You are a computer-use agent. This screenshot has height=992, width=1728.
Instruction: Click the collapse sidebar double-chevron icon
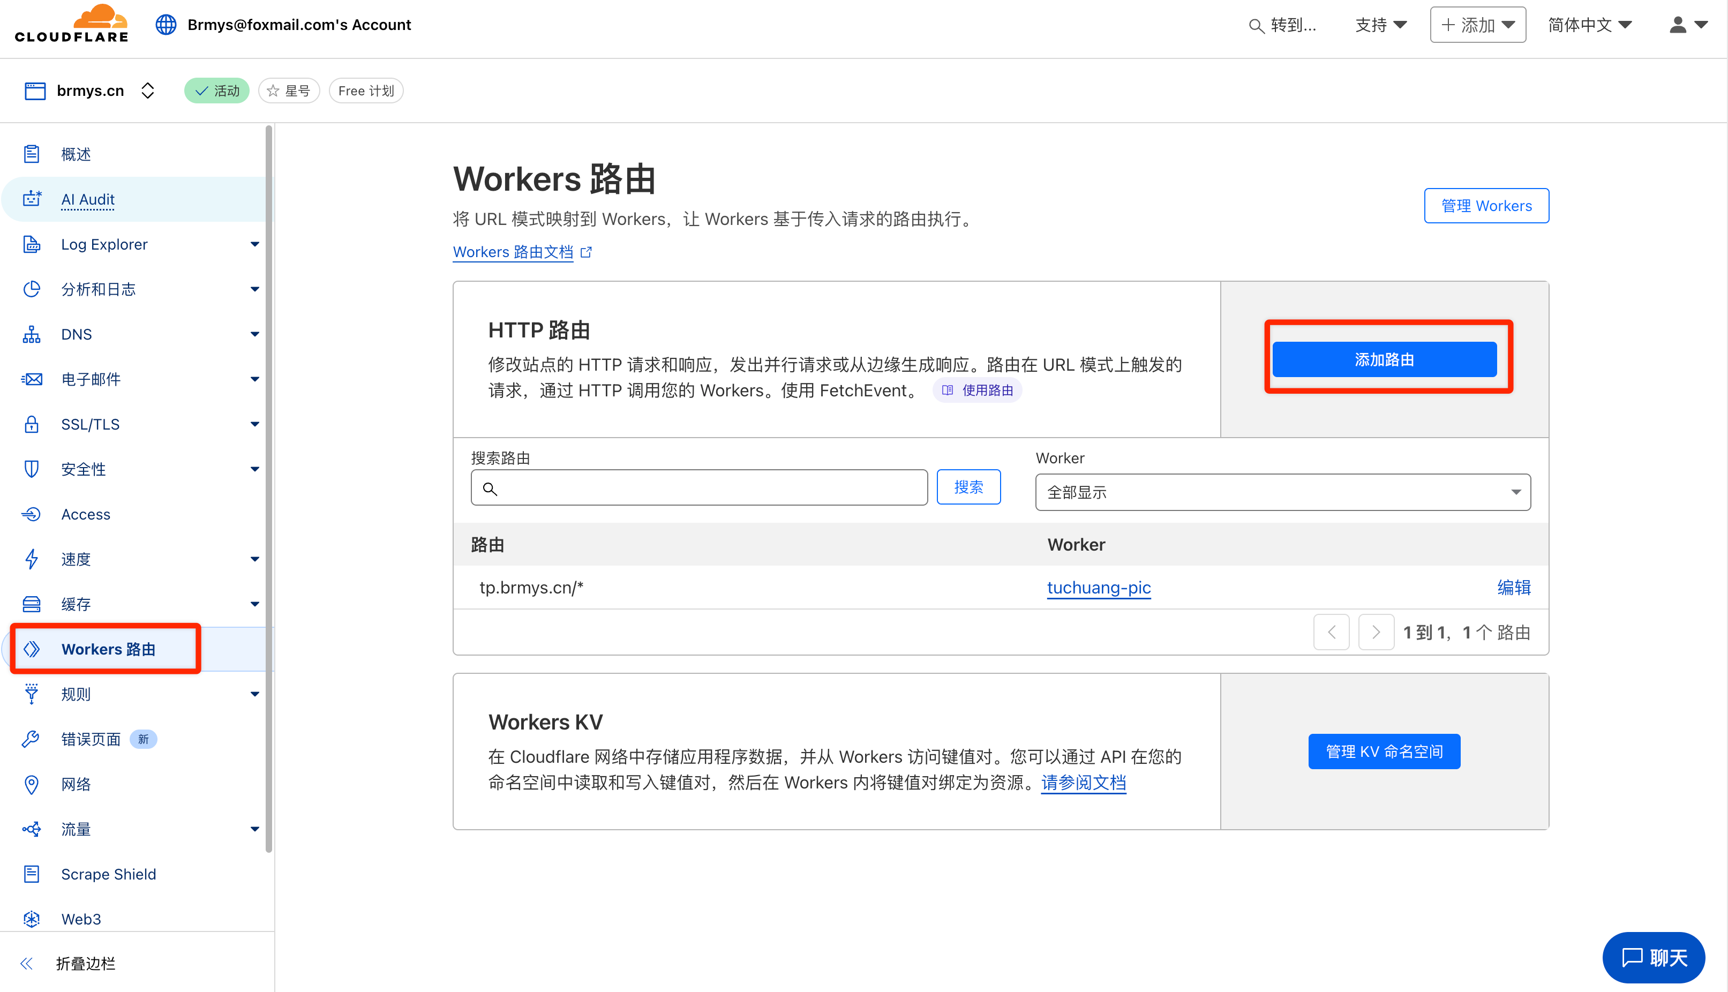[x=26, y=964]
